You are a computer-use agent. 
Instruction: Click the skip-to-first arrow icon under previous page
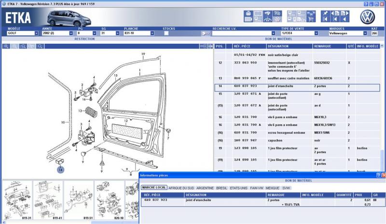tap(335, 19)
